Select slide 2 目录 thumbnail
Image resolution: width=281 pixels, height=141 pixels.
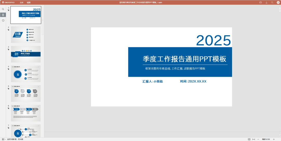click(26, 35)
